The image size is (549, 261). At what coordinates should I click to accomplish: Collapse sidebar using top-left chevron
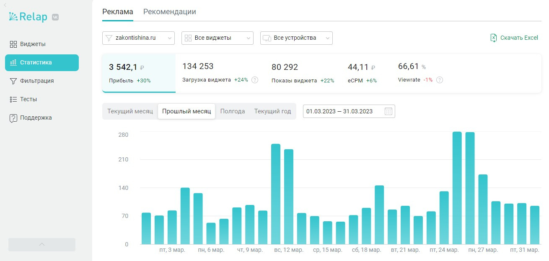point(5,5)
